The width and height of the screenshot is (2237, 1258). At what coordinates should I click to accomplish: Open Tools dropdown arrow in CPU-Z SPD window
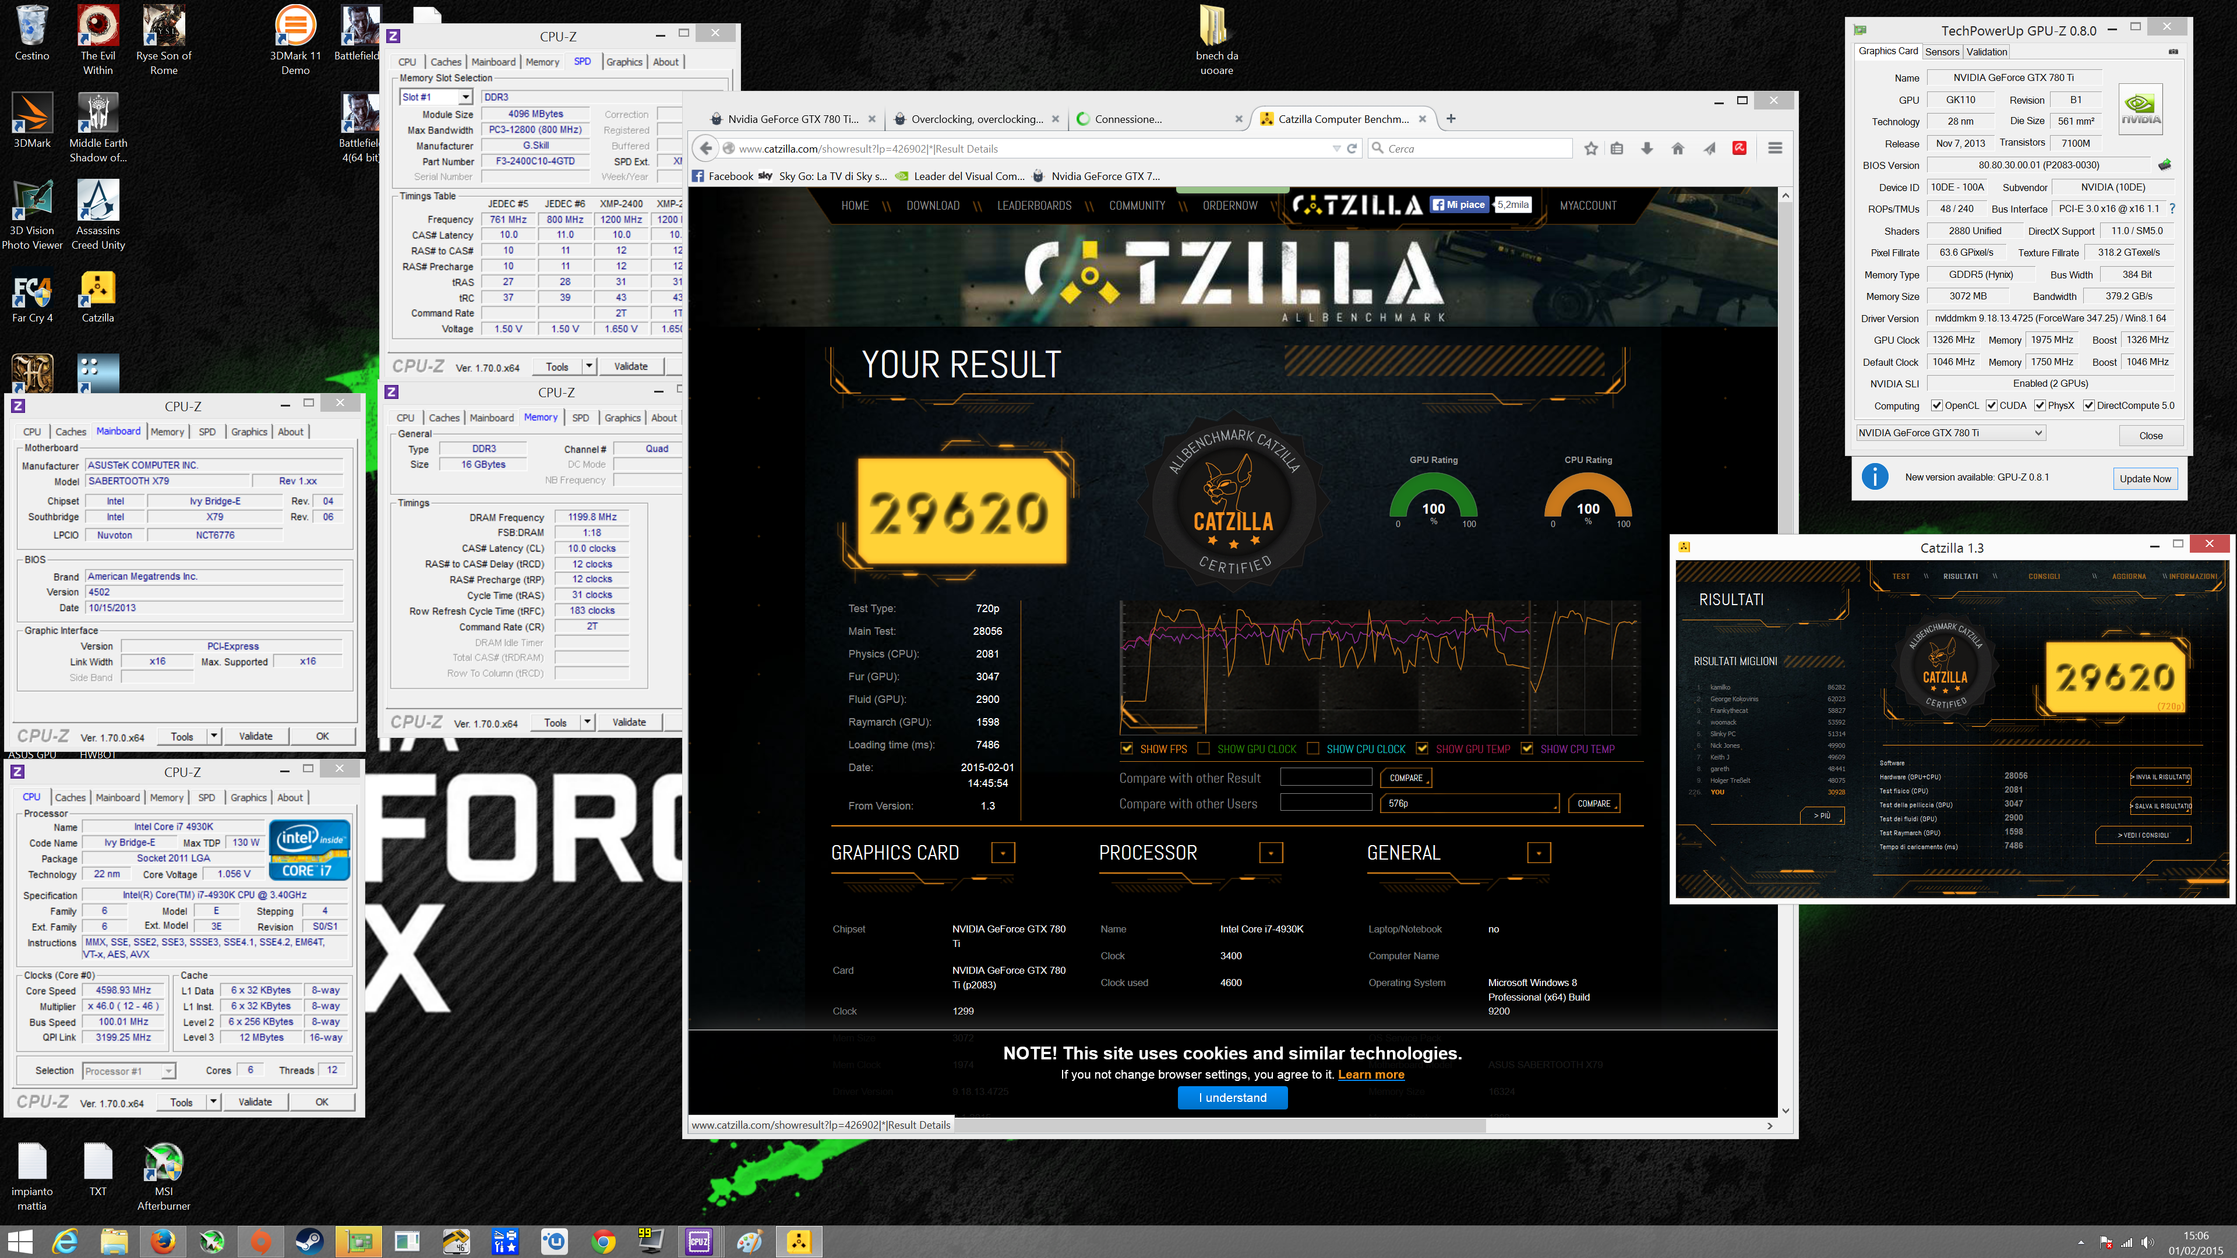[589, 366]
